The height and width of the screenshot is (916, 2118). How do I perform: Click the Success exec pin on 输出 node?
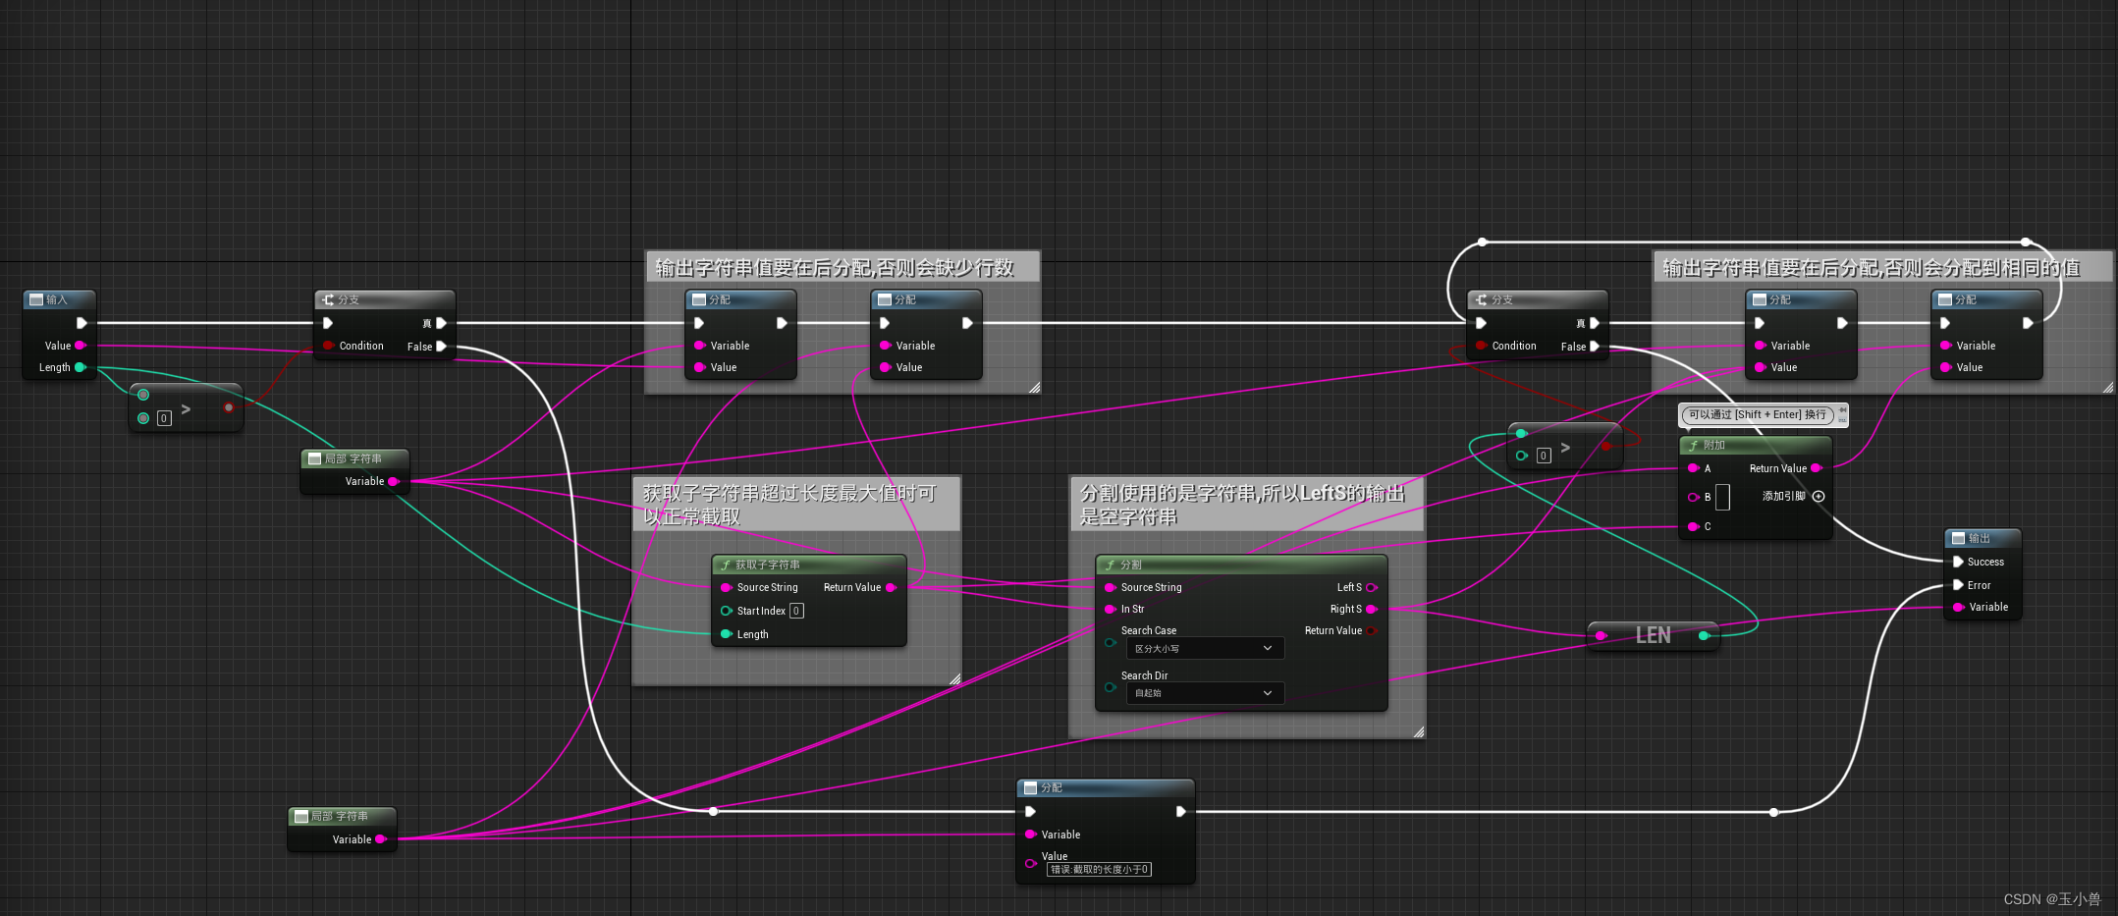point(1958,562)
